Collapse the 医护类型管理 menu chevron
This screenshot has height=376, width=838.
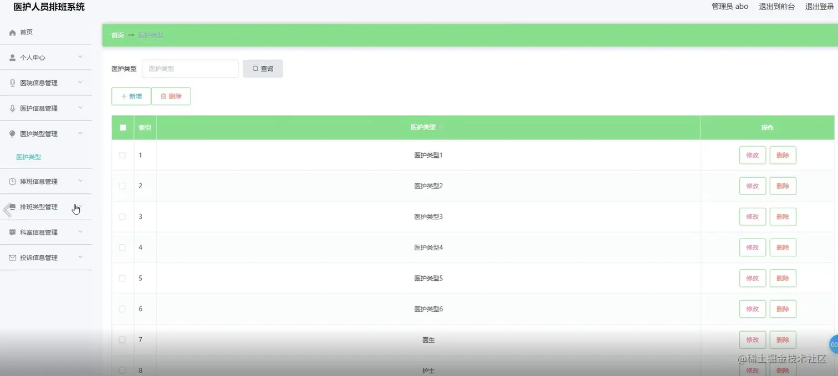(x=80, y=133)
